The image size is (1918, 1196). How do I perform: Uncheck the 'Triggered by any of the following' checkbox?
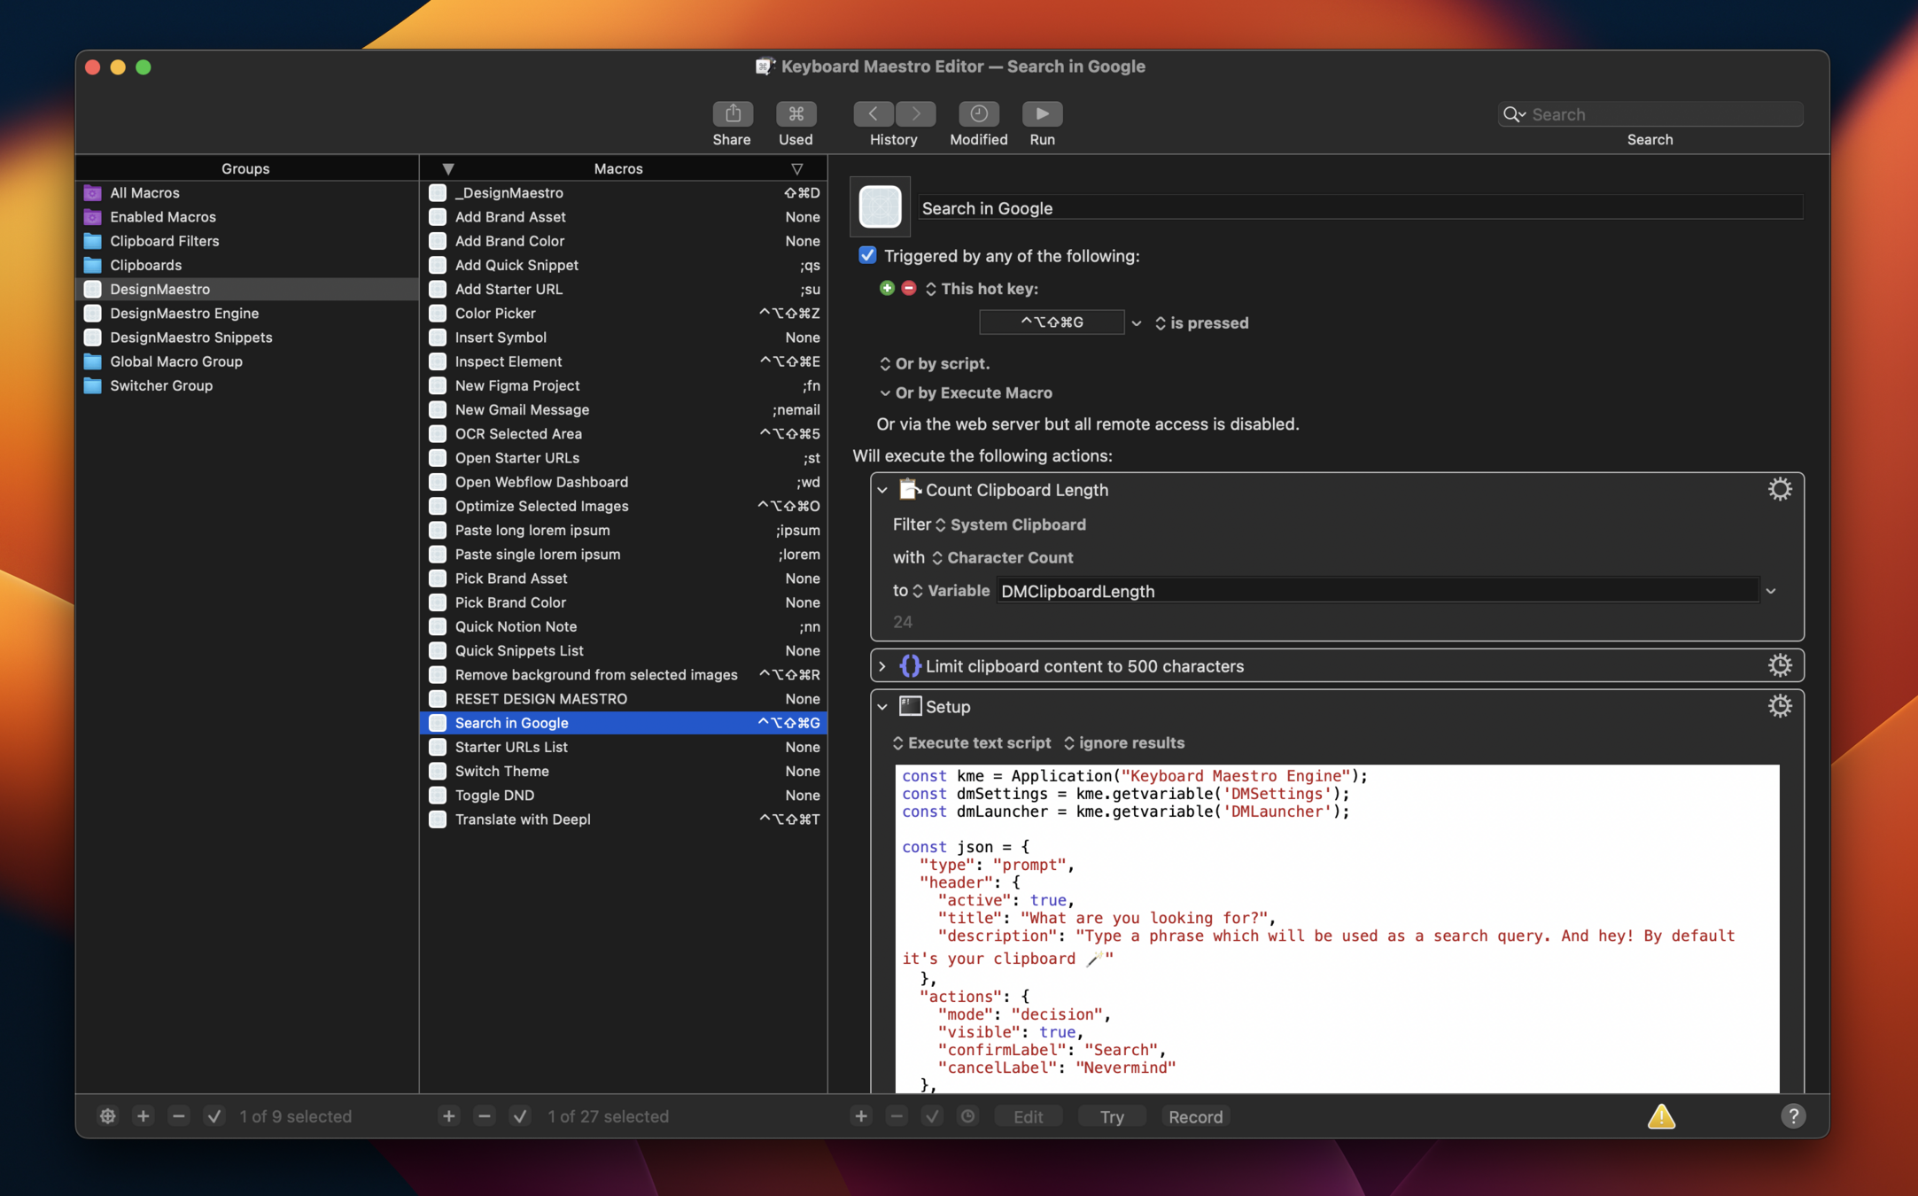pos(866,256)
